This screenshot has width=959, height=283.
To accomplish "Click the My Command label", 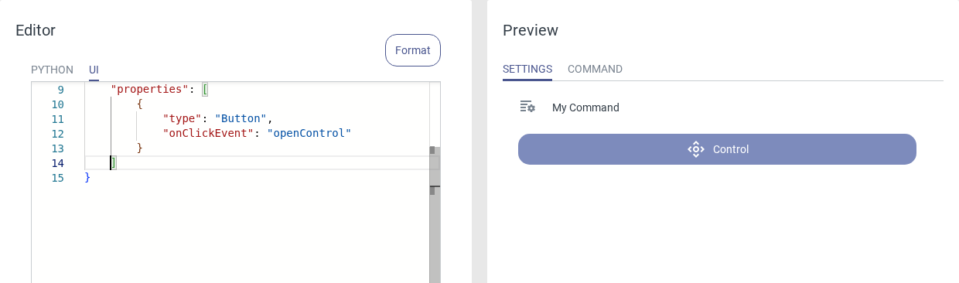I will (x=585, y=107).
